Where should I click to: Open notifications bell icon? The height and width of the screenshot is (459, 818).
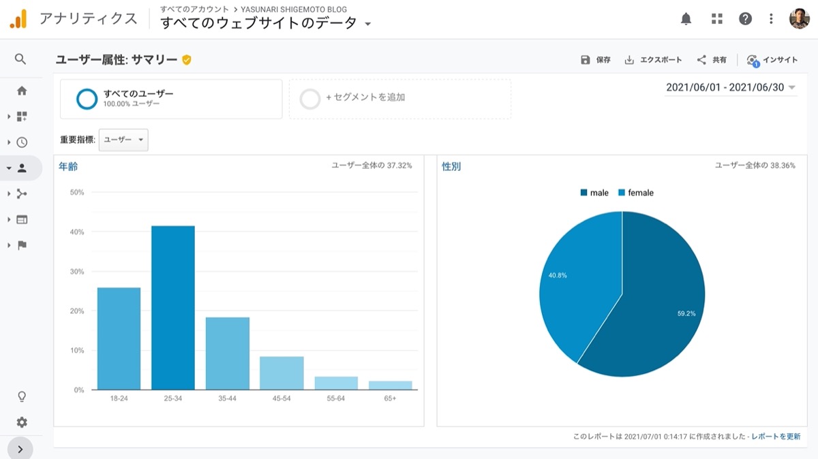tap(686, 19)
